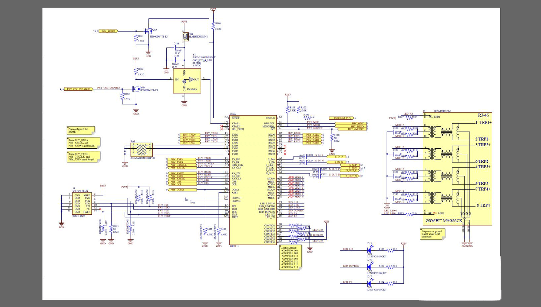Click the CLK125M_PHY port
The width and height of the screenshot is (541, 307).
click(x=342, y=118)
